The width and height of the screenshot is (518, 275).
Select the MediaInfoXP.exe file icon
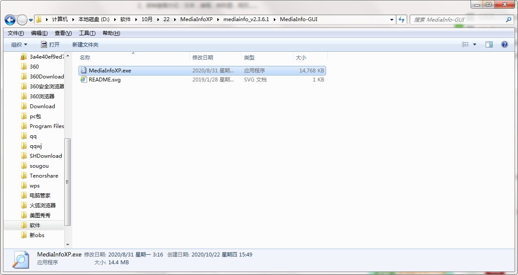click(x=84, y=70)
